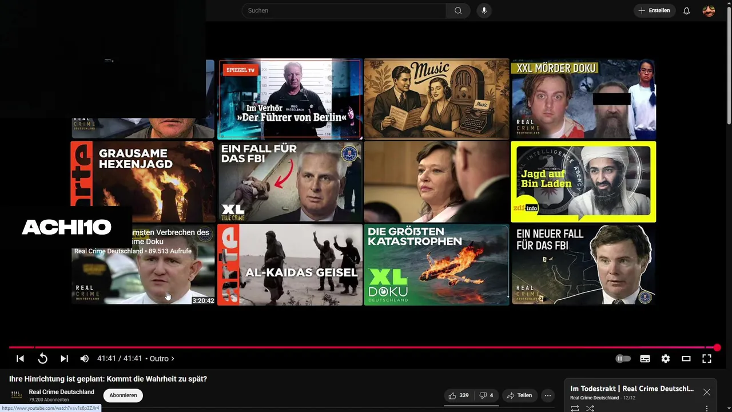Image resolution: width=732 pixels, height=412 pixels.
Task: Open Spiegel TV Der Führer von Berlin video
Action: 290,99
